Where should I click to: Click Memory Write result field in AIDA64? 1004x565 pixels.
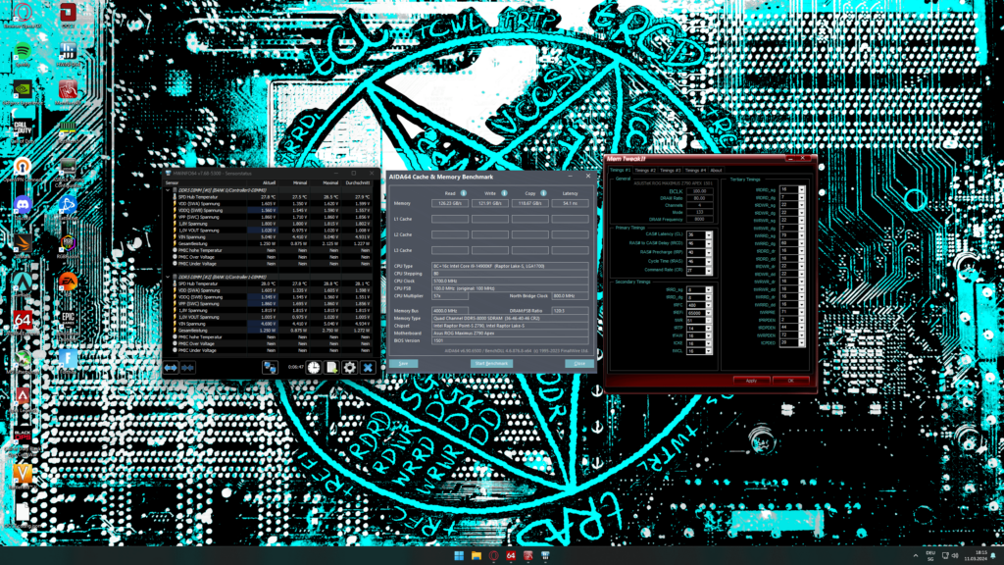click(x=490, y=203)
